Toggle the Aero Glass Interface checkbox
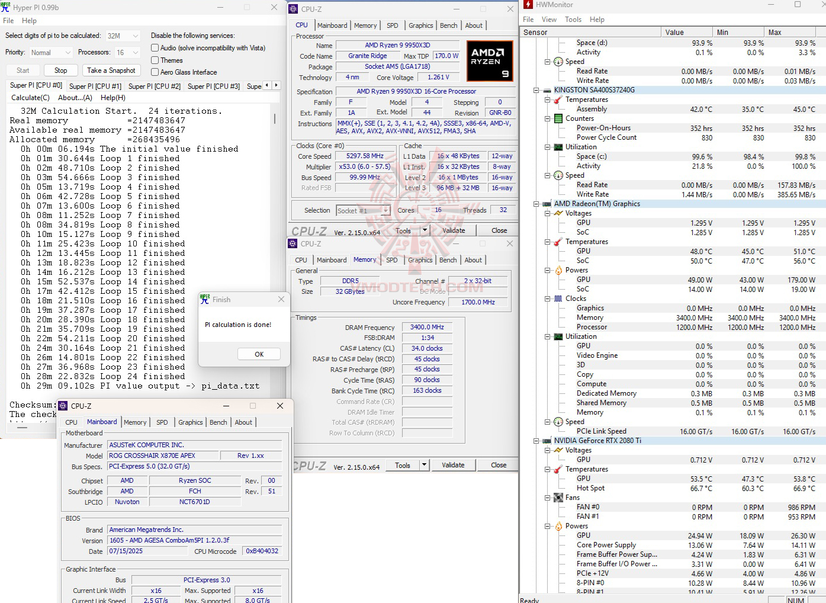Viewport: 826px width, 603px height. (x=154, y=72)
